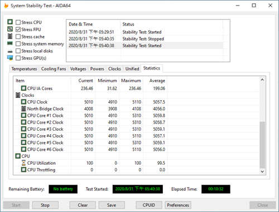279x212 pixels.
Task: Open the Powers tab
Action: pos(97,69)
